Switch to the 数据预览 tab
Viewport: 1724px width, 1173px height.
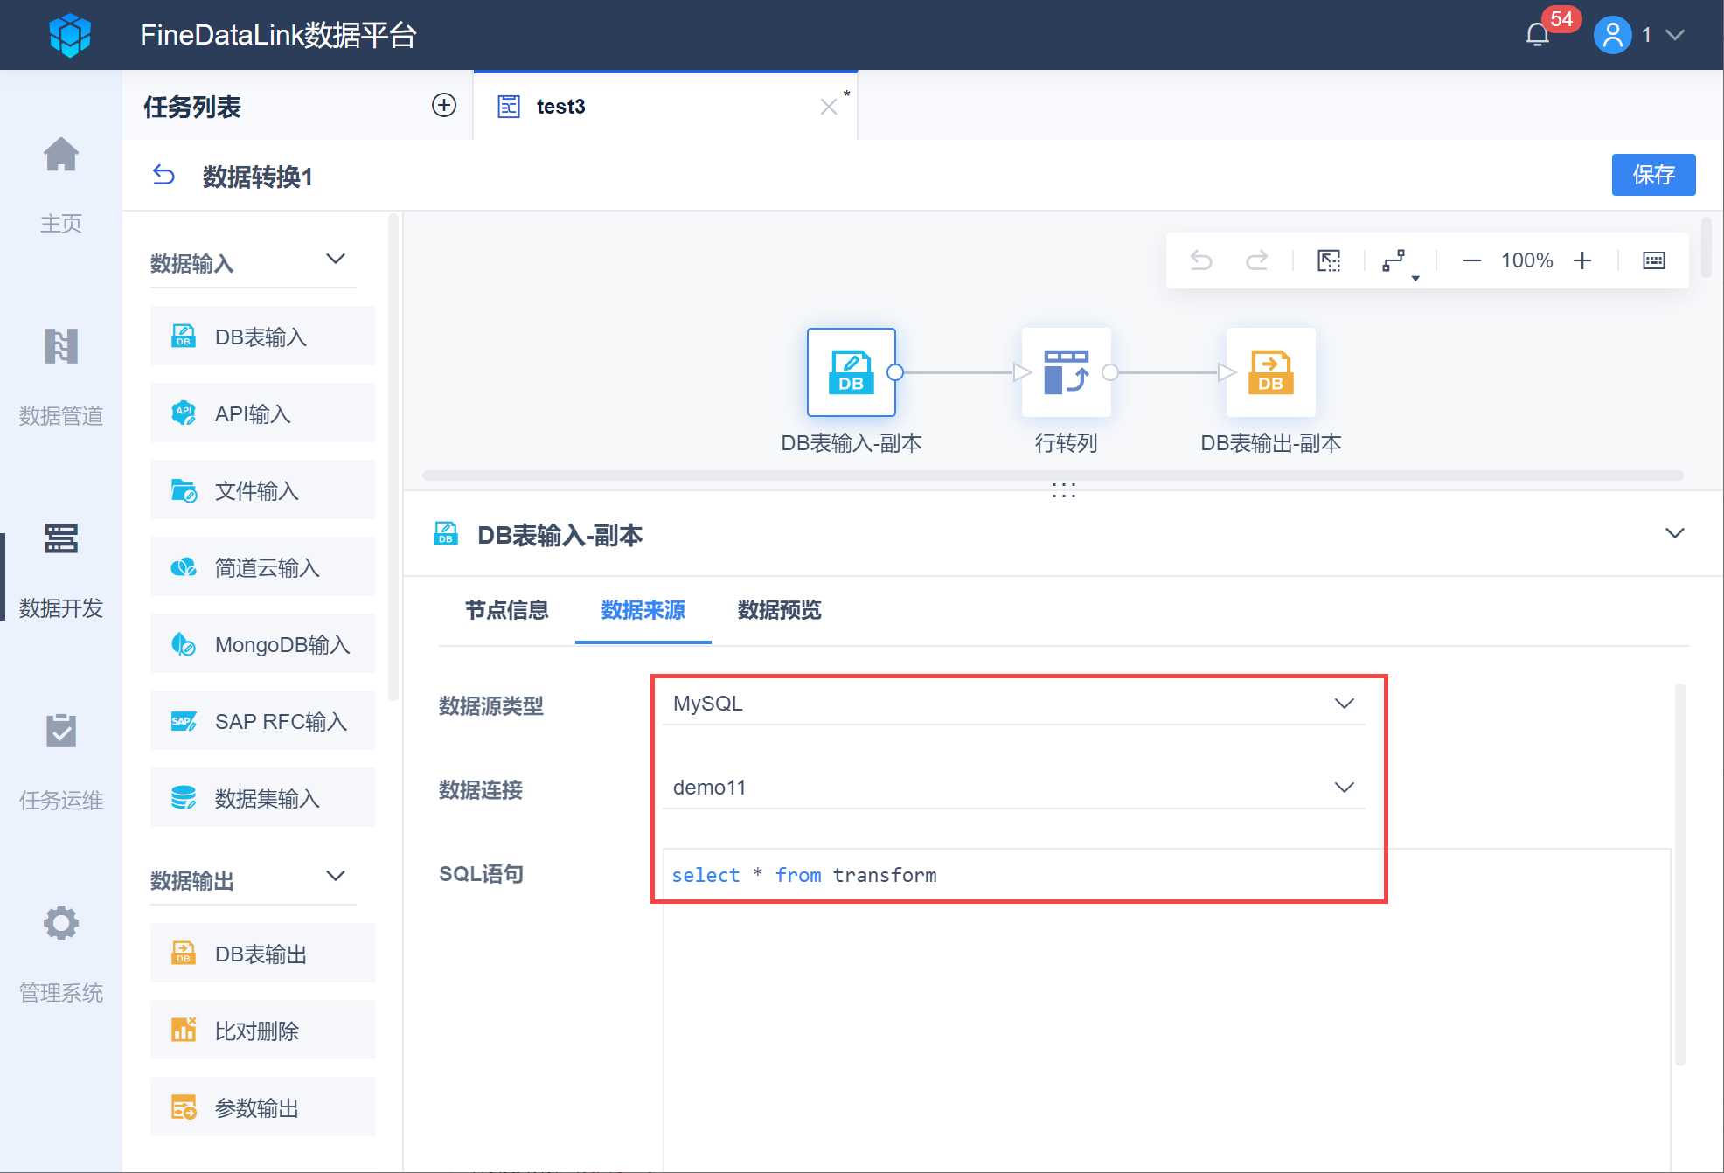pyautogui.click(x=779, y=610)
